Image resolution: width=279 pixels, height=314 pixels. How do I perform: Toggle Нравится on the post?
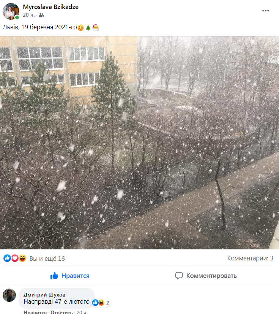pyautogui.click(x=70, y=276)
